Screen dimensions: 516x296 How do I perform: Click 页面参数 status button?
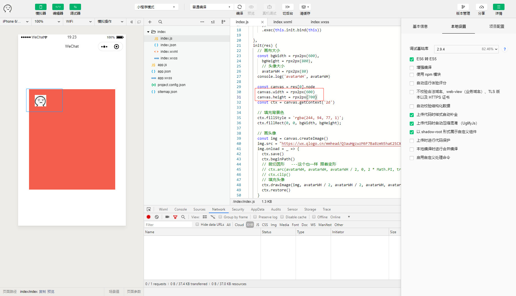coord(134,292)
